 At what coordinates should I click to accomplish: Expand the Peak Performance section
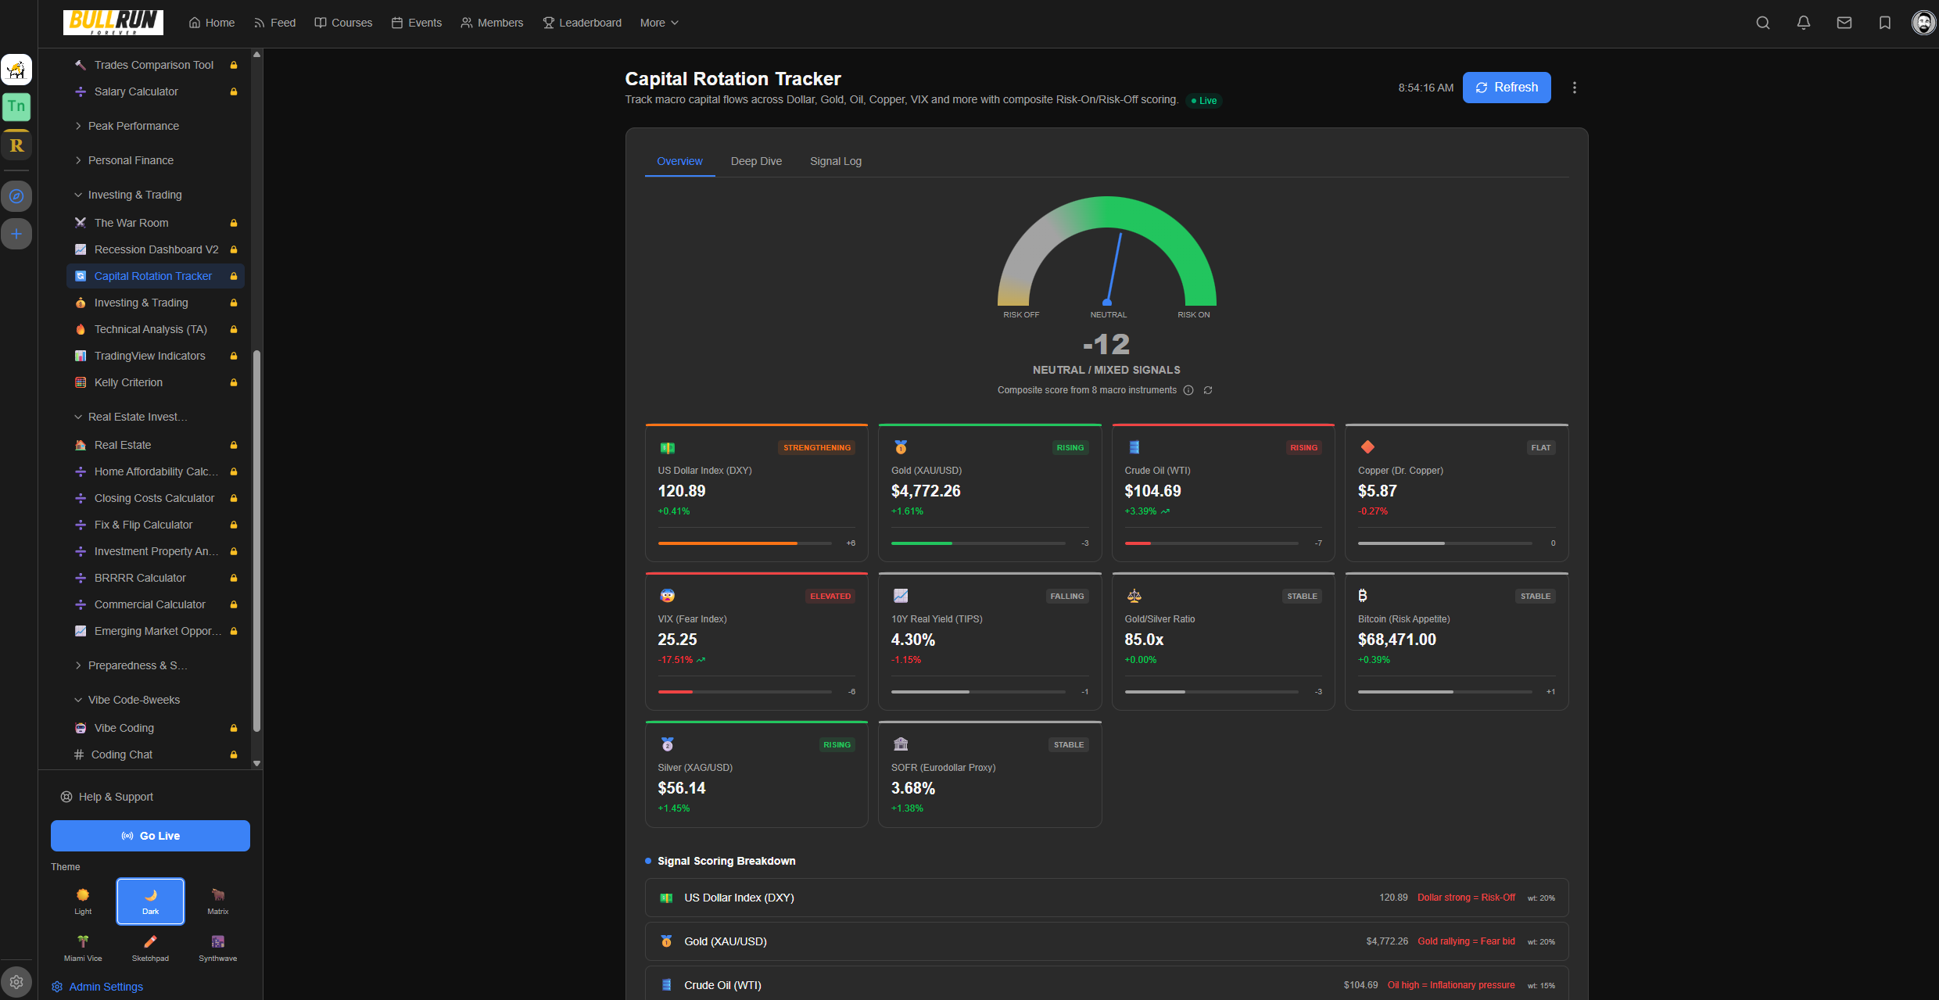[x=133, y=125]
